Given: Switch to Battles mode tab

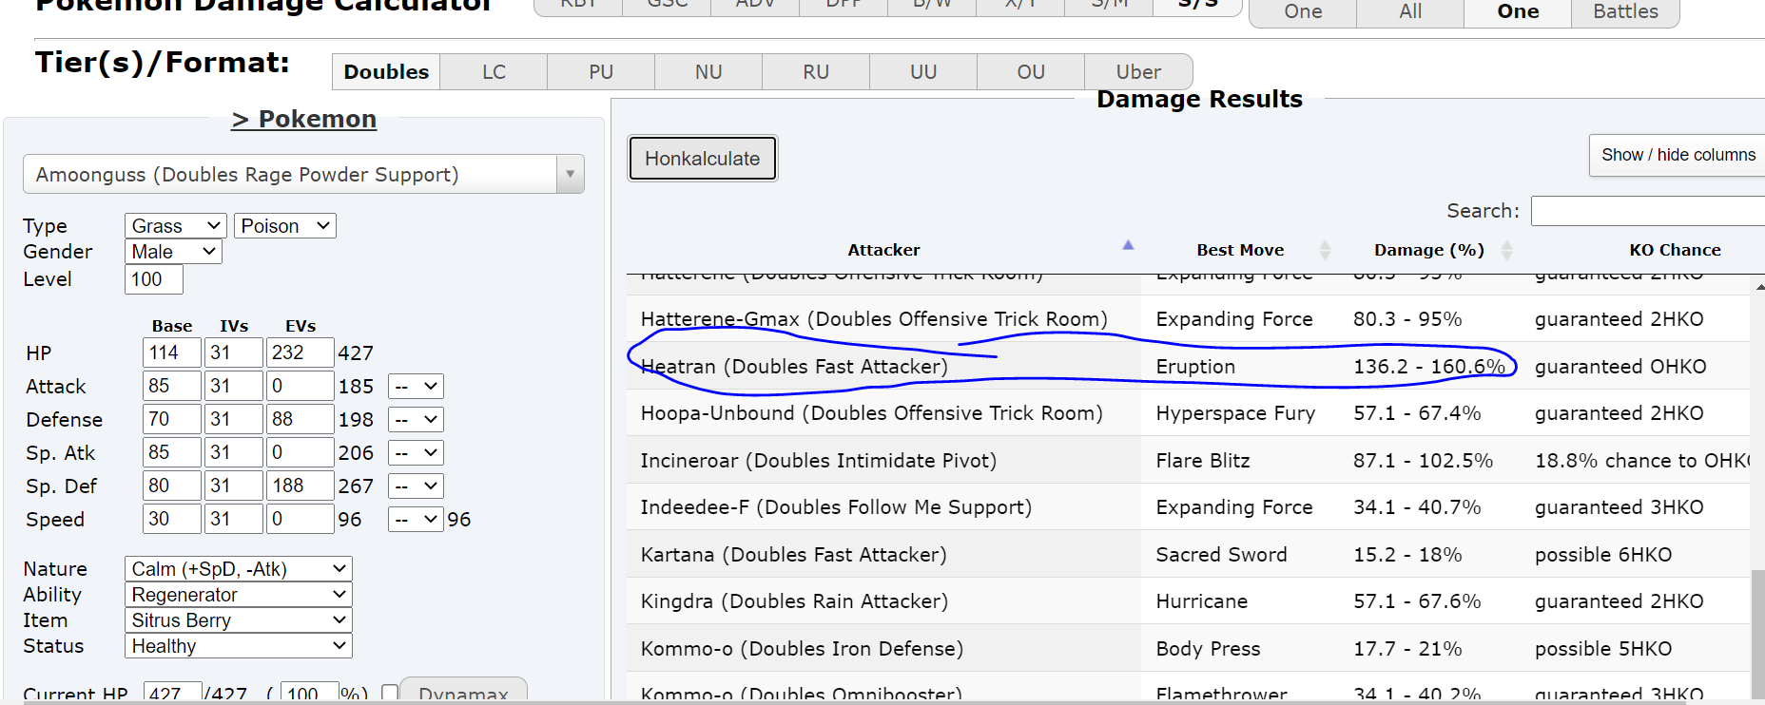Looking at the screenshot, I should point(1625,11).
